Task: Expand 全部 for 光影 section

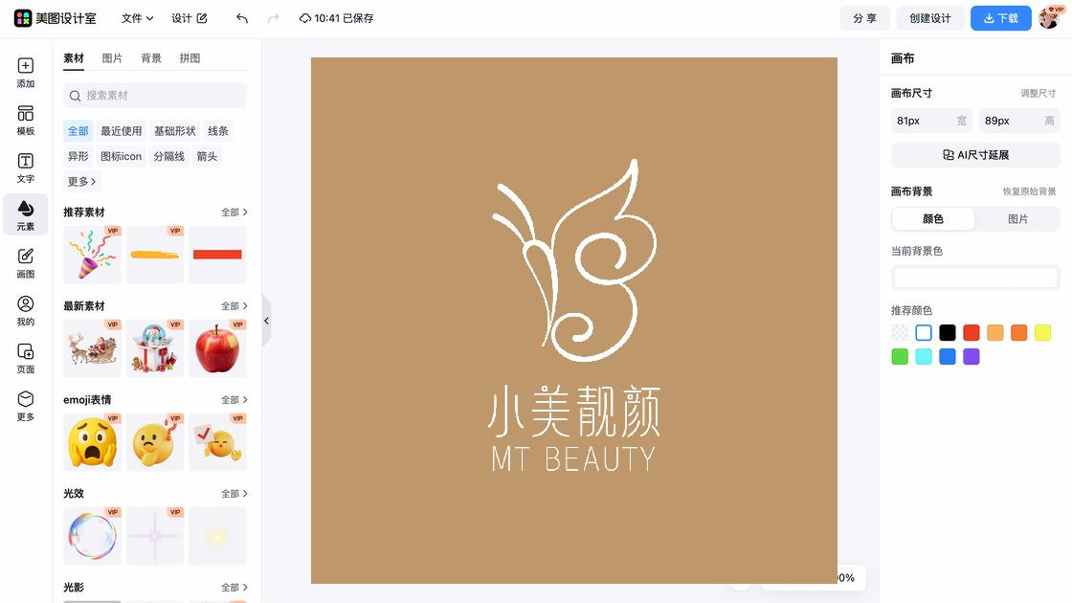Action: click(x=234, y=588)
